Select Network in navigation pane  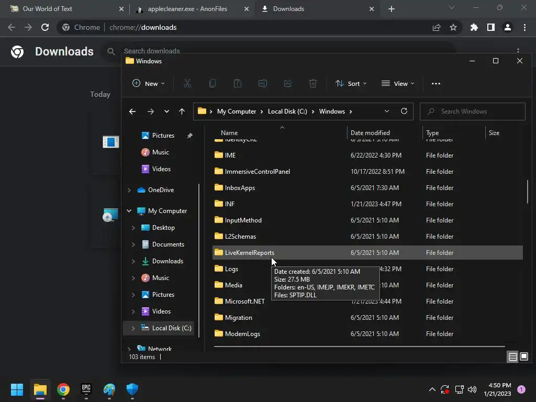160,348
